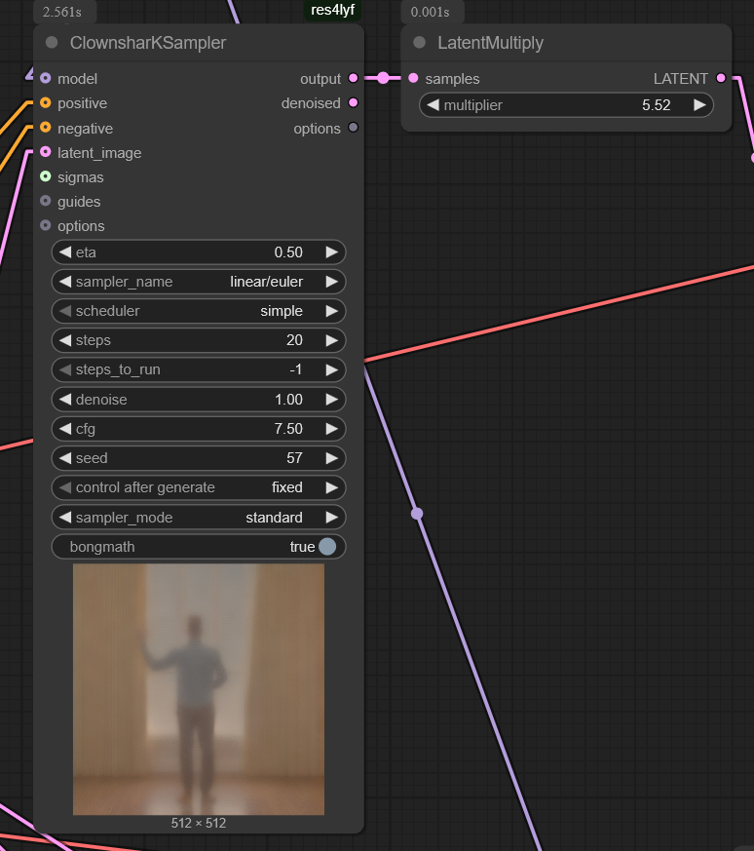Increase the multiplier value with right arrow
Image resolution: width=754 pixels, height=851 pixels.
699,105
